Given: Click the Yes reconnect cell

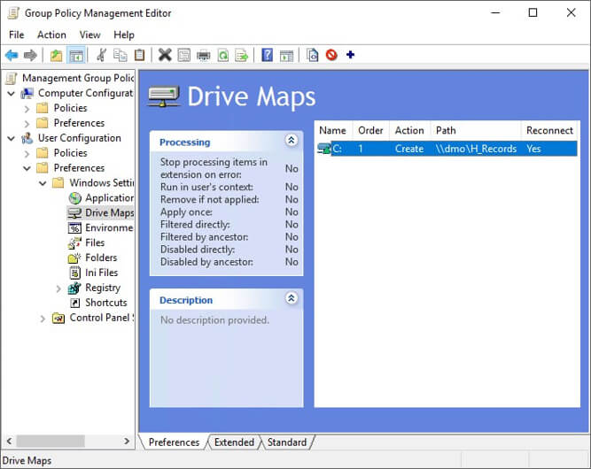Looking at the screenshot, I should (x=533, y=149).
